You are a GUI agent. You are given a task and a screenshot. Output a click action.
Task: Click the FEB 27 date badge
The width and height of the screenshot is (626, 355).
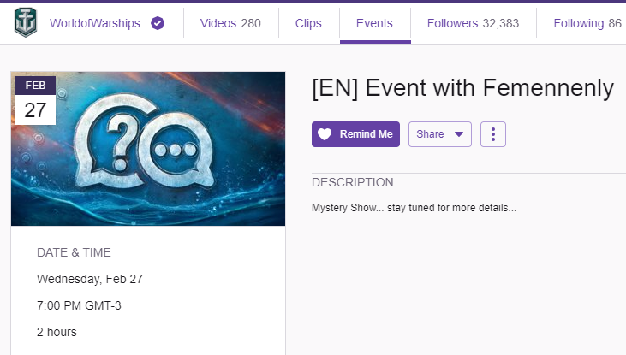point(35,101)
